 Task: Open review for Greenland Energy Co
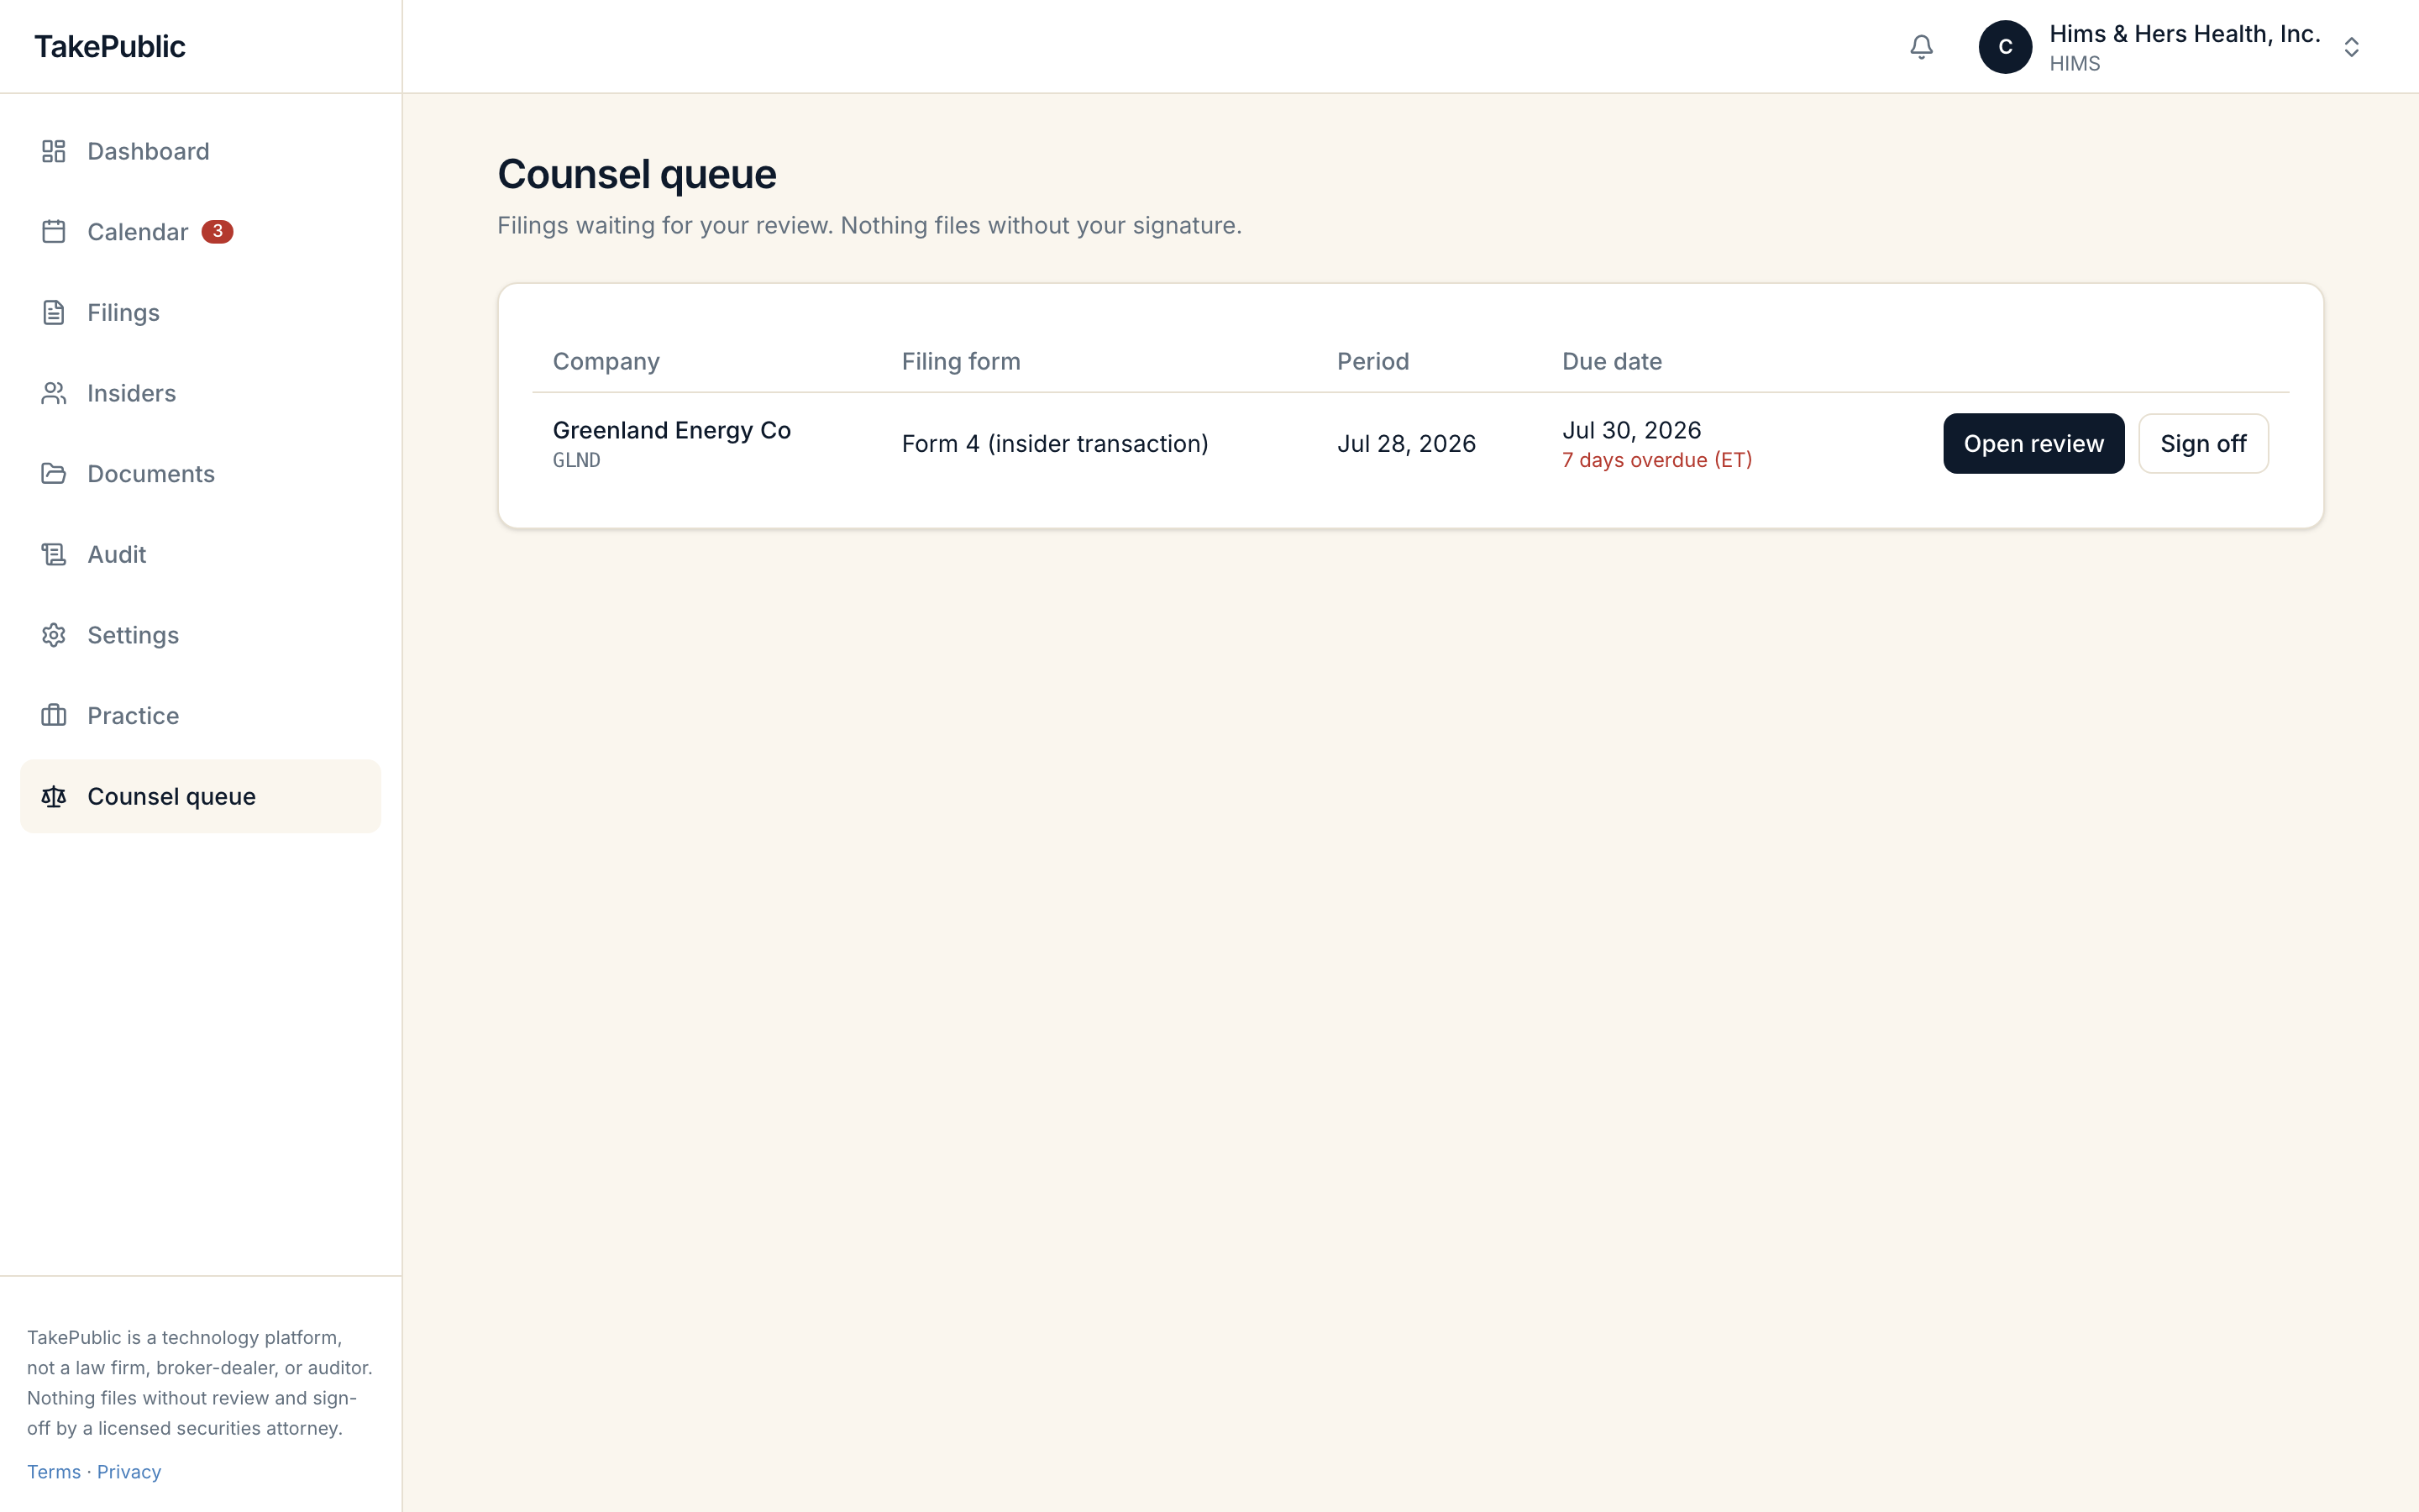click(2033, 444)
